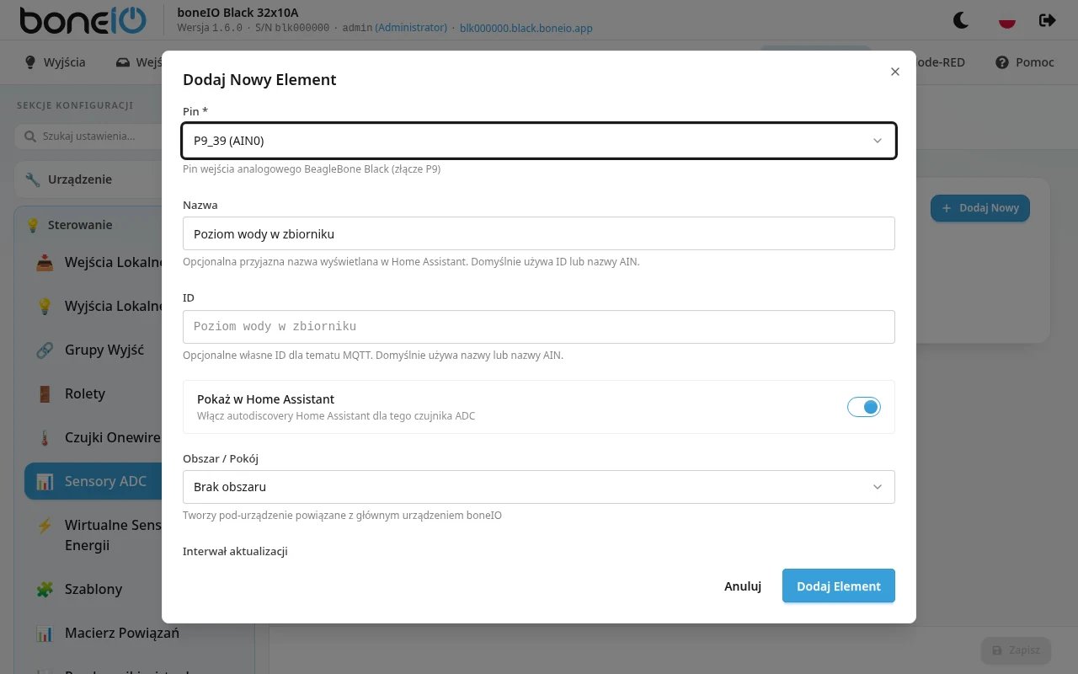Screen dimensions: 1078x674
Task: Open the Wyjścia tab
Action: click(x=56, y=62)
